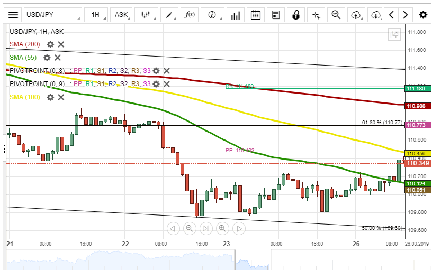Viewport: 432px width, 280px height.
Task: Open the f(x) indicators menu
Action: (190, 15)
